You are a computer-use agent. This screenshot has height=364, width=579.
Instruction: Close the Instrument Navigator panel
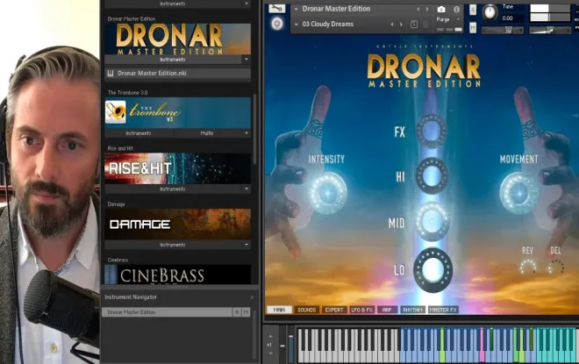click(252, 297)
